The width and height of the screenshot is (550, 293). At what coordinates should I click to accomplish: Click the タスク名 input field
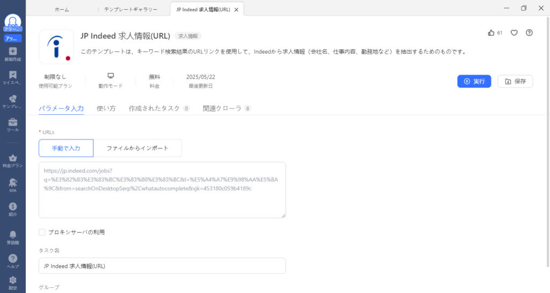point(162,266)
